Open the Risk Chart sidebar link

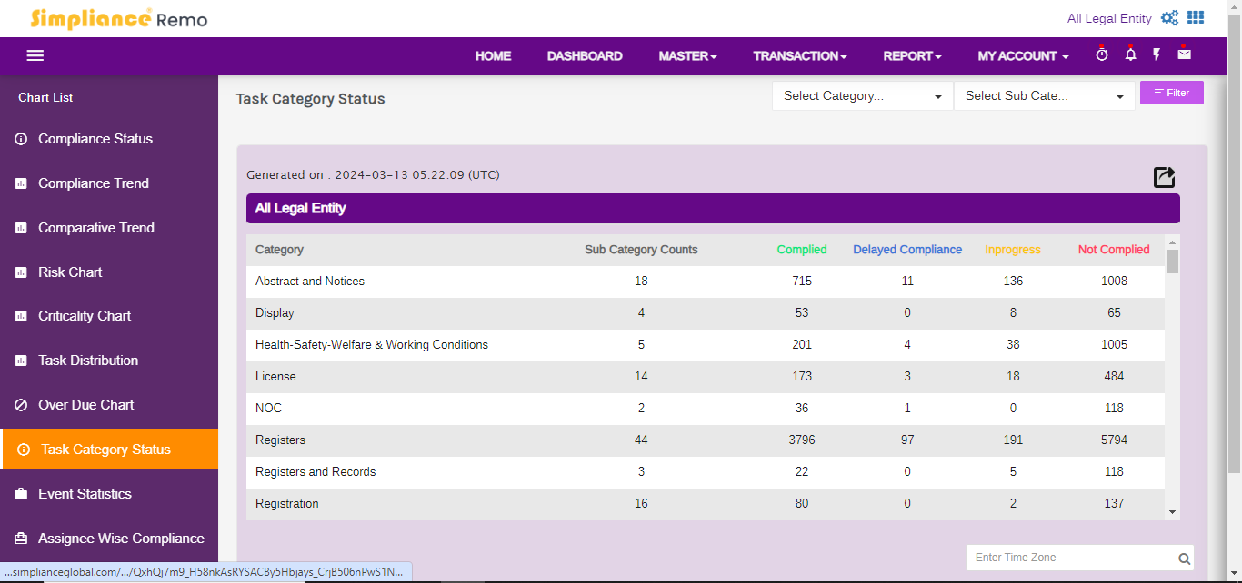(x=70, y=272)
